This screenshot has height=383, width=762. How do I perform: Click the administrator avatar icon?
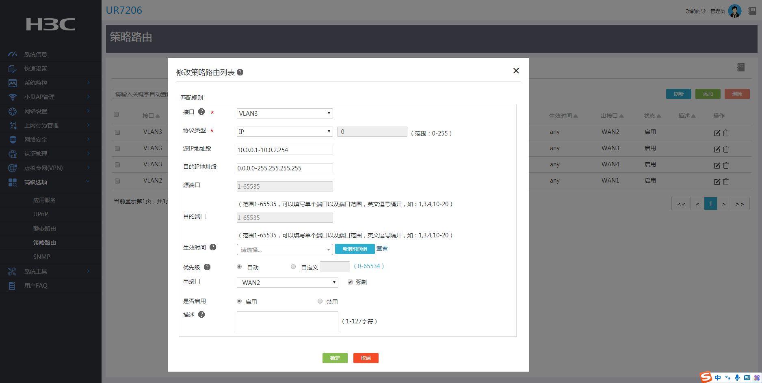coord(735,11)
